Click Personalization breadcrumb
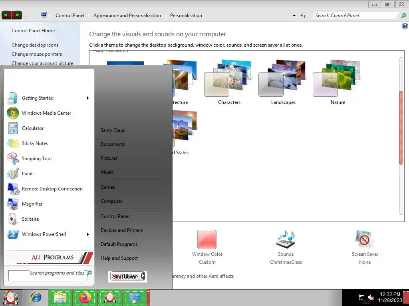The width and height of the screenshot is (409, 306). (186, 16)
